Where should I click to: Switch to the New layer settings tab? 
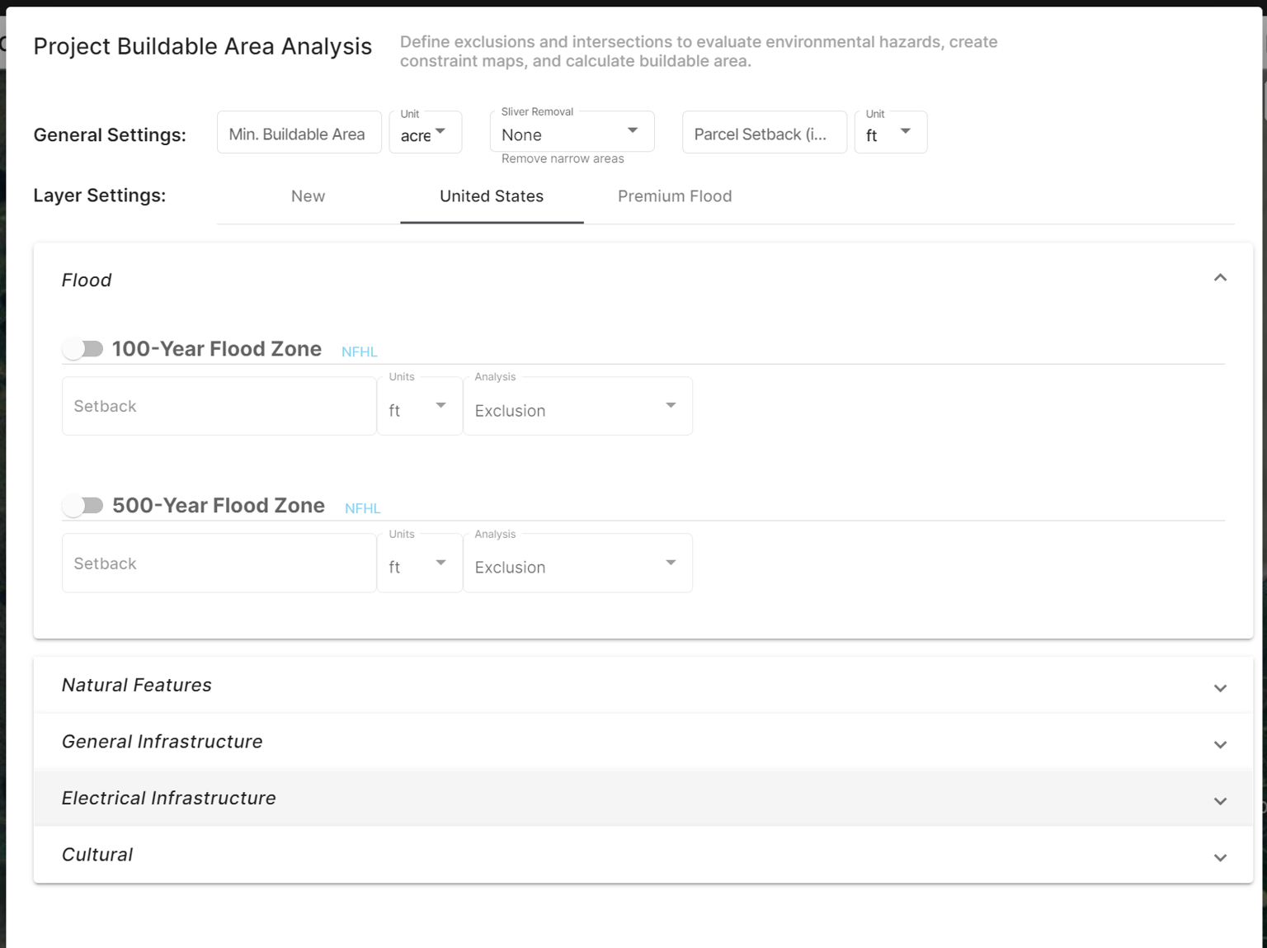308,196
